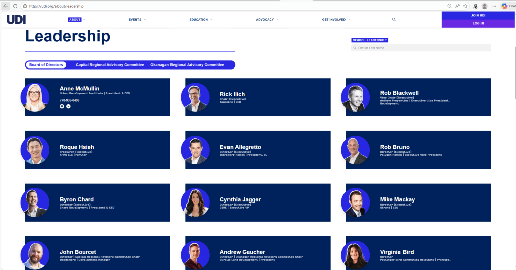Click Anne McMullin's LinkedIn icon
This screenshot has width=516, height=270.
coord(68,106)
